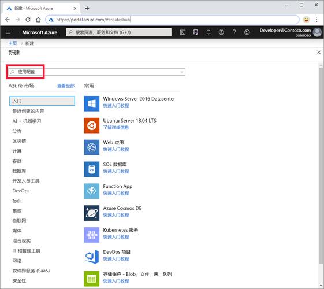Click the Kubernetes service icon

pos(91,235)
